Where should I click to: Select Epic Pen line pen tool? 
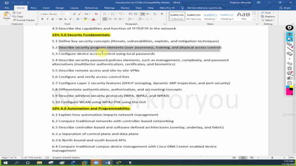290,49
